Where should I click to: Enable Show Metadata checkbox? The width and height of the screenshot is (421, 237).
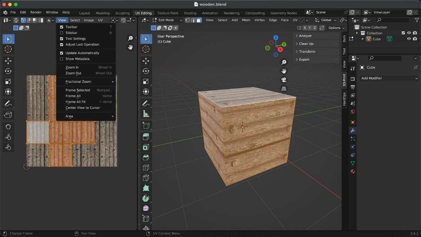(x=62, y=59)
